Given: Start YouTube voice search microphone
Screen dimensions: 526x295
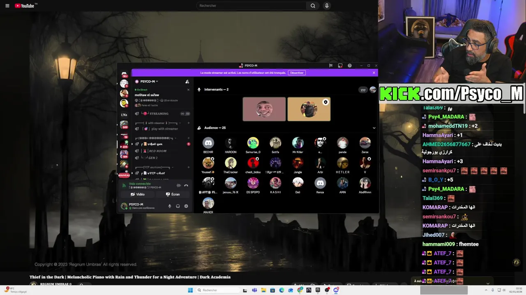Looking at the screenshot, I should click(x=327, y=6).
